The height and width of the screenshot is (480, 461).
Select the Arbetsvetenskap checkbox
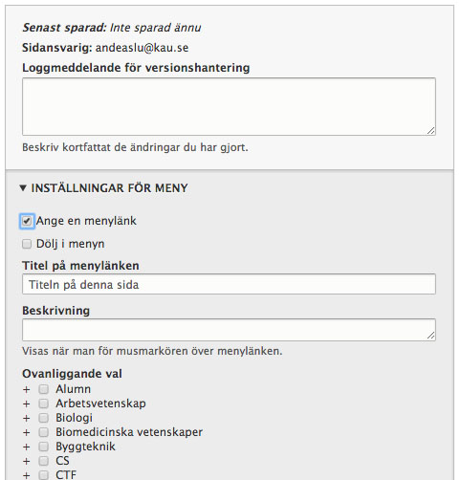[x=44, y=404]
